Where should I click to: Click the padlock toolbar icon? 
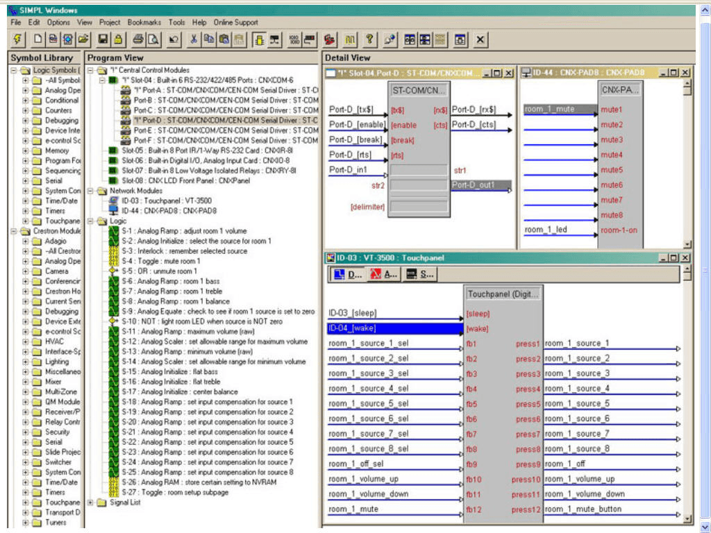point(117,40)
